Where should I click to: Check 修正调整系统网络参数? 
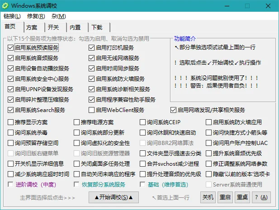209,164
